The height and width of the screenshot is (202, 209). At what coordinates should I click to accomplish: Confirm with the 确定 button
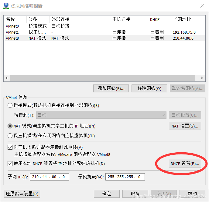pos(107,194)
